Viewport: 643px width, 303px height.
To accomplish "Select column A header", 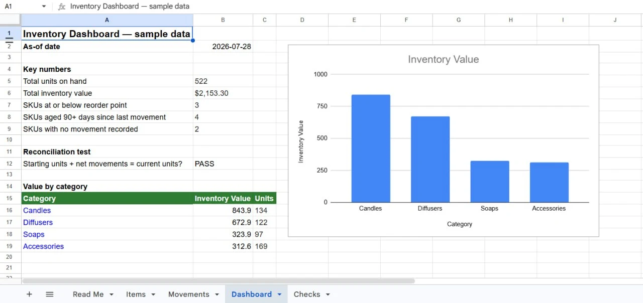I will (x=107, y=20).
